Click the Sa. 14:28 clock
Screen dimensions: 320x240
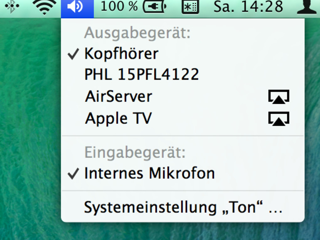point(248,7)
